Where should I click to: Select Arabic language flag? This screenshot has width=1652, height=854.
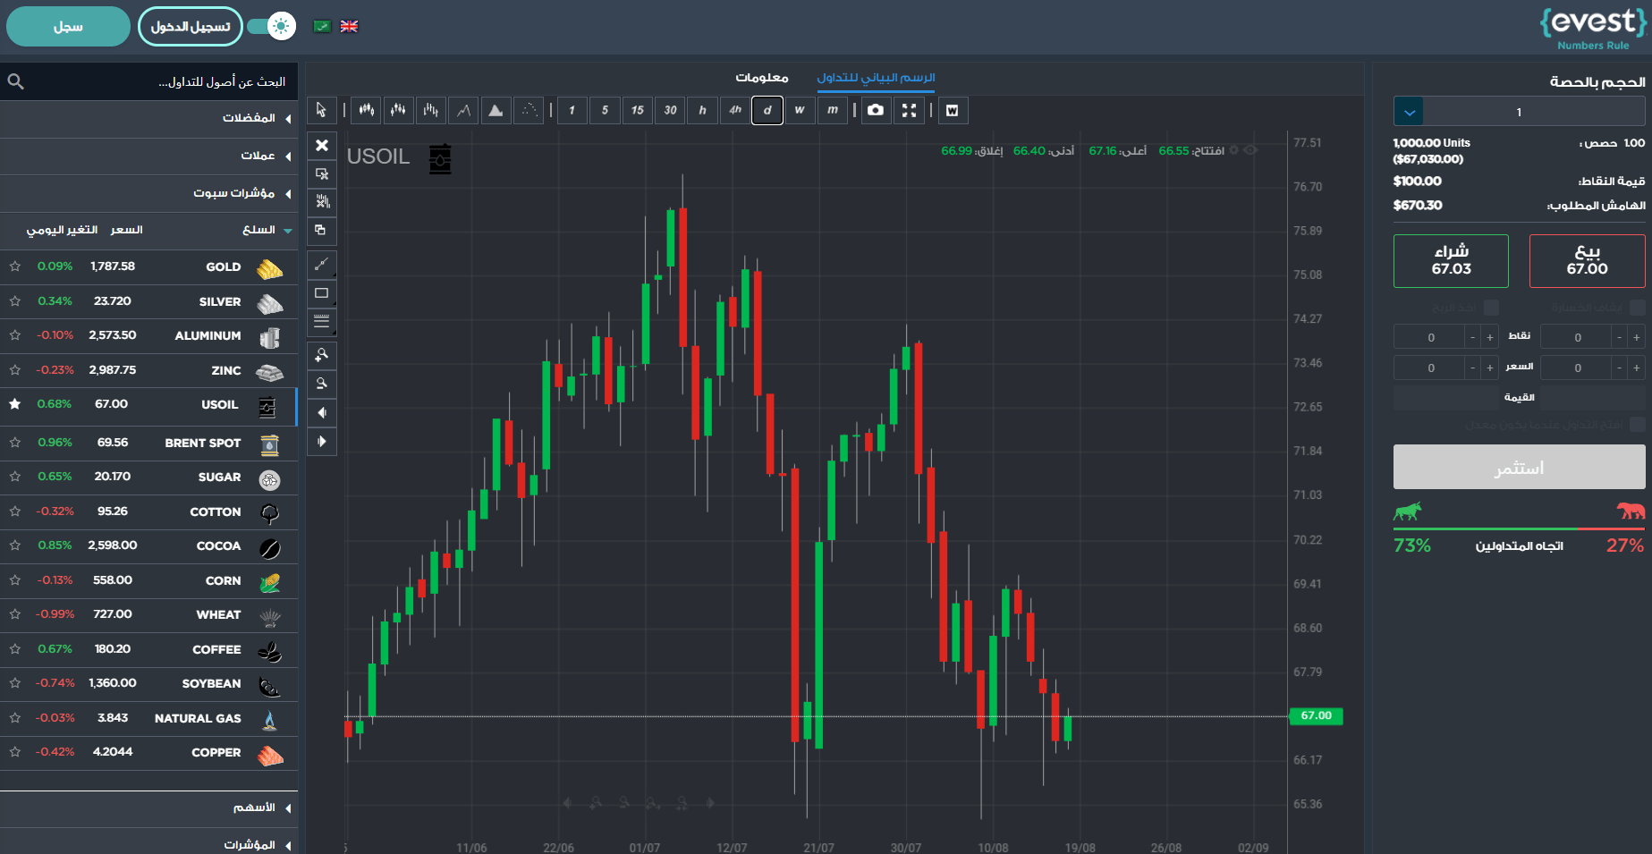pos(323,26)
